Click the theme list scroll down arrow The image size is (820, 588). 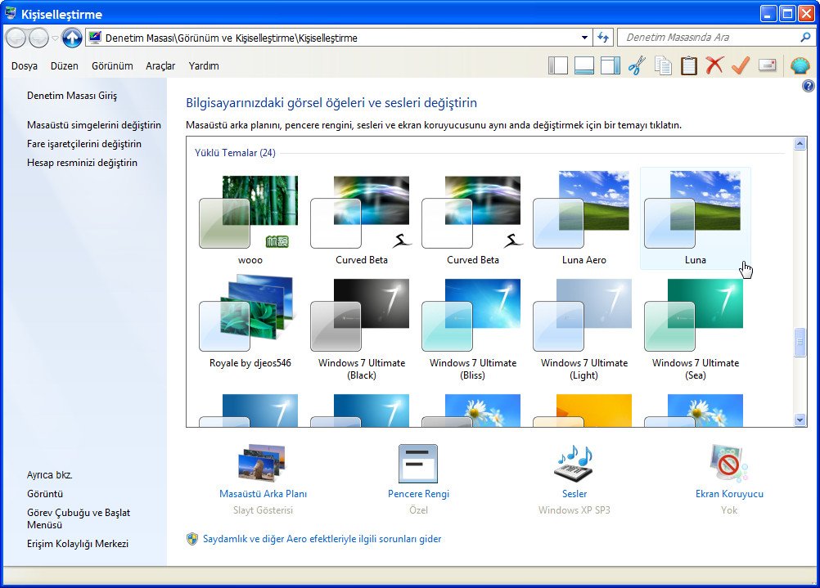click(800, 420)
